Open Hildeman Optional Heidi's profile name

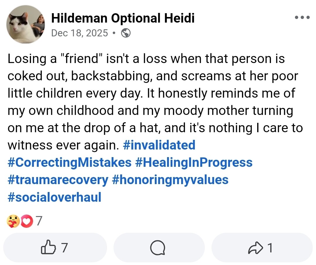point(123,18)
